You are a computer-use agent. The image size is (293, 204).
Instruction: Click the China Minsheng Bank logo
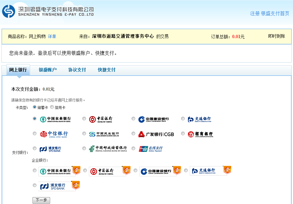click(x=104, y=134)
